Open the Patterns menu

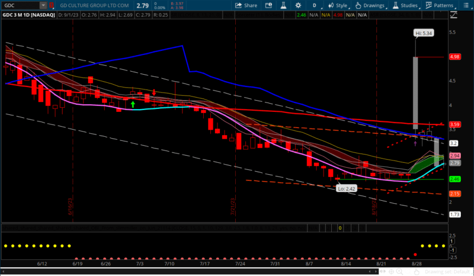pos(440,5)
